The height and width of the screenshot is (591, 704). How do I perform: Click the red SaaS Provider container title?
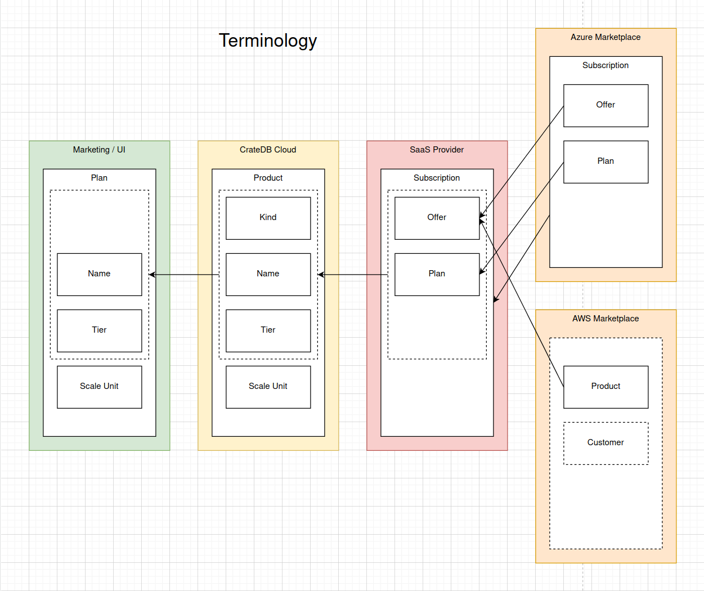[437, 150]
